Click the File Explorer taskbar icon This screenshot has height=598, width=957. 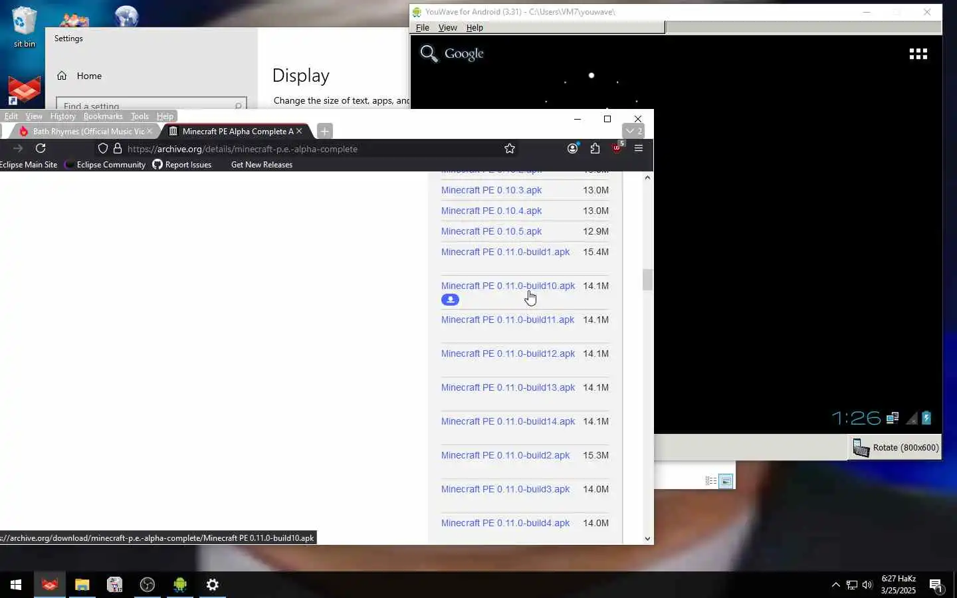82,585
